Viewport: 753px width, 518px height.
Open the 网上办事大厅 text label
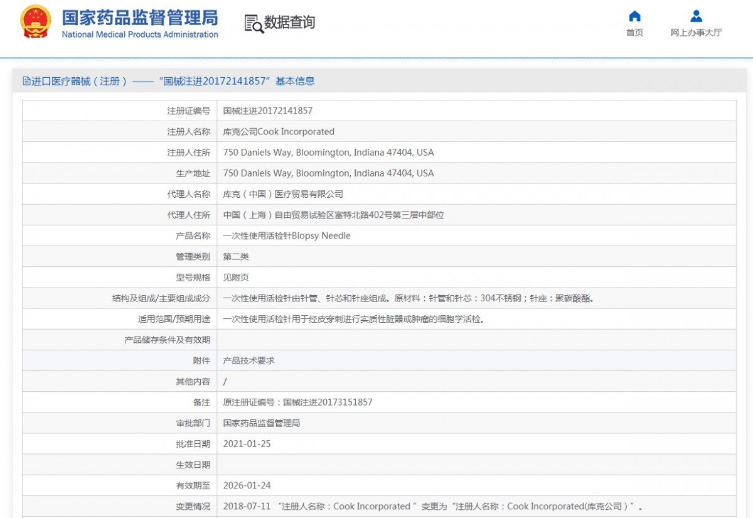696,33
